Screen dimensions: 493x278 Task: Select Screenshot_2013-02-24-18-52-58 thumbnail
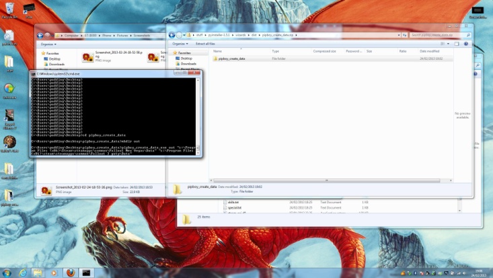(x=87, y=57)
